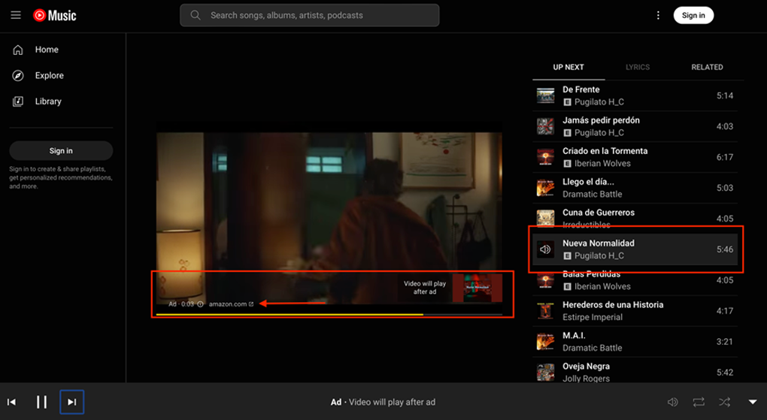Open the hamburger guide menu
This screenshot has height=420, width=767.
pos(16,15)
